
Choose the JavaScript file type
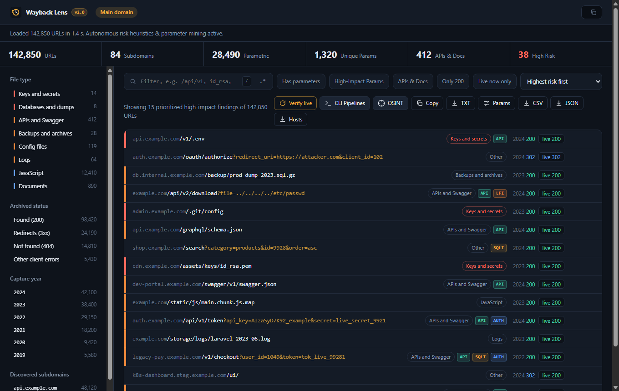(55, 173)
